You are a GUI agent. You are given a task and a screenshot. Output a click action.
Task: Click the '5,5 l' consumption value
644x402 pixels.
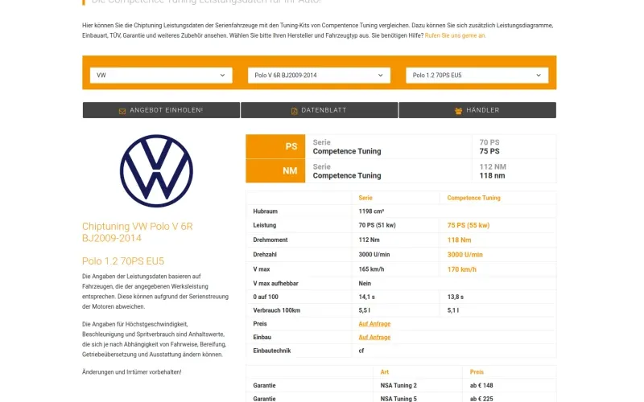coord(364,310)
